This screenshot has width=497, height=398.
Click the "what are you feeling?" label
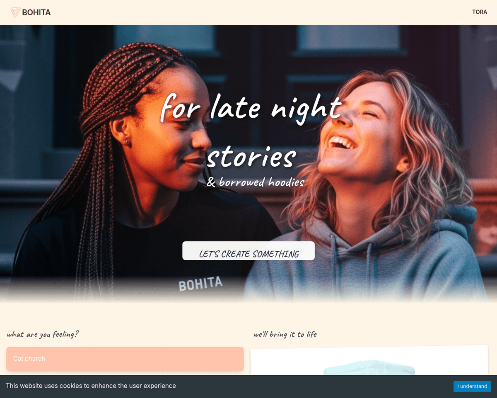[x=43, y=334]
